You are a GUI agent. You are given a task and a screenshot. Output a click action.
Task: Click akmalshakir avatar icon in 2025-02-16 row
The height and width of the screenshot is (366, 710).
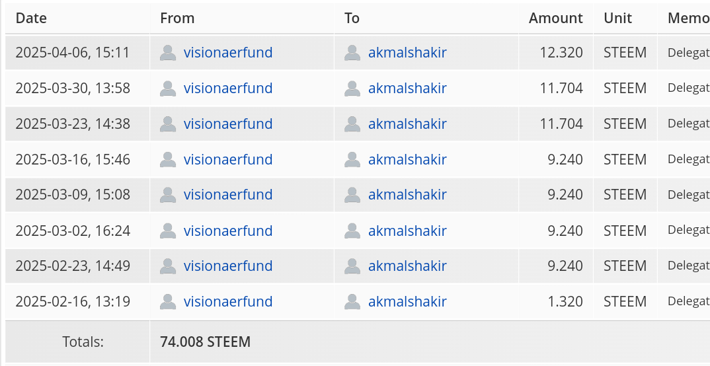[352, 302]
